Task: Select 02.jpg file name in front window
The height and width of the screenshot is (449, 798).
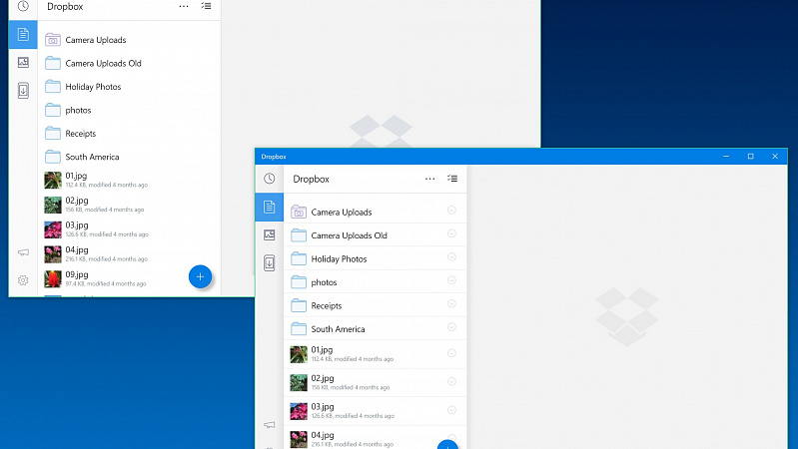Action: (x=323, y=378)
